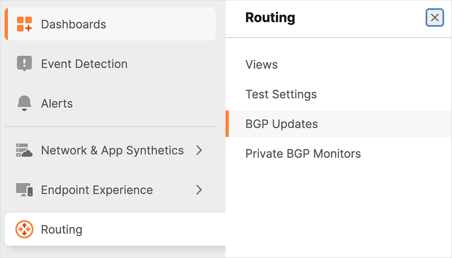Navigate to the Alerts text label
This screenshot has height=258, width=452.
click(x=57, y=104)
